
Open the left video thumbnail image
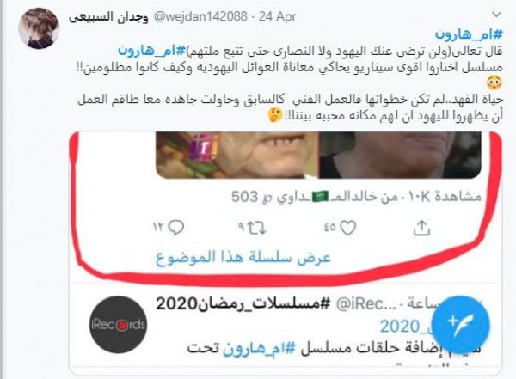point(237,155)
